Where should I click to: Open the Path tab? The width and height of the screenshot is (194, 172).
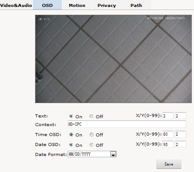136,5
